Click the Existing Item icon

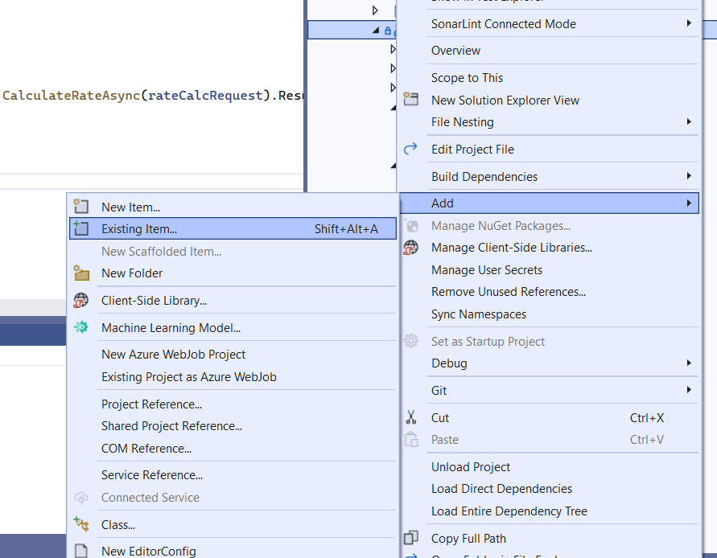(x=81, y=228)
